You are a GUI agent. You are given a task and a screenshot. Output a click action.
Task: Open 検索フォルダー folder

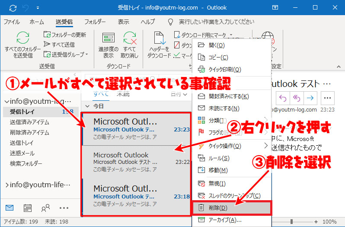click(x=26, y=163)
